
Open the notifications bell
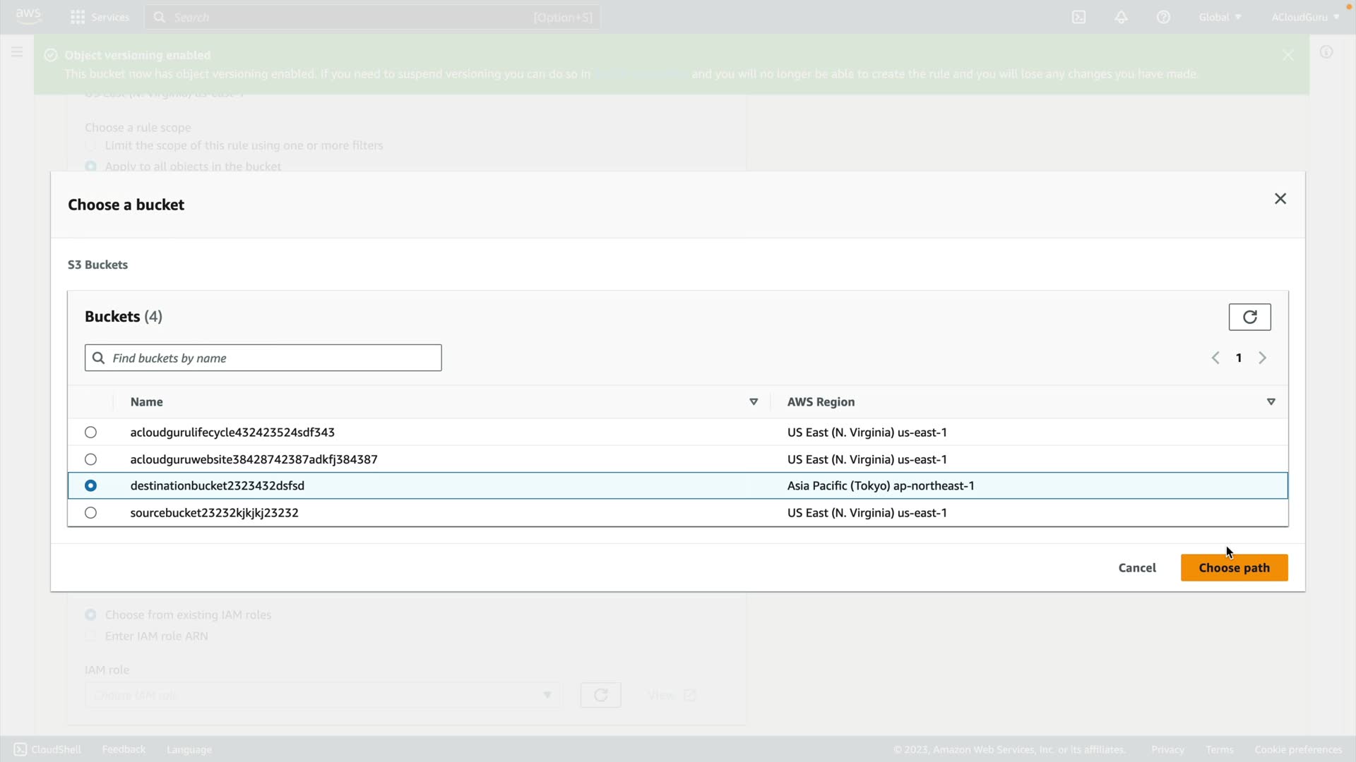click(1121, 17)
